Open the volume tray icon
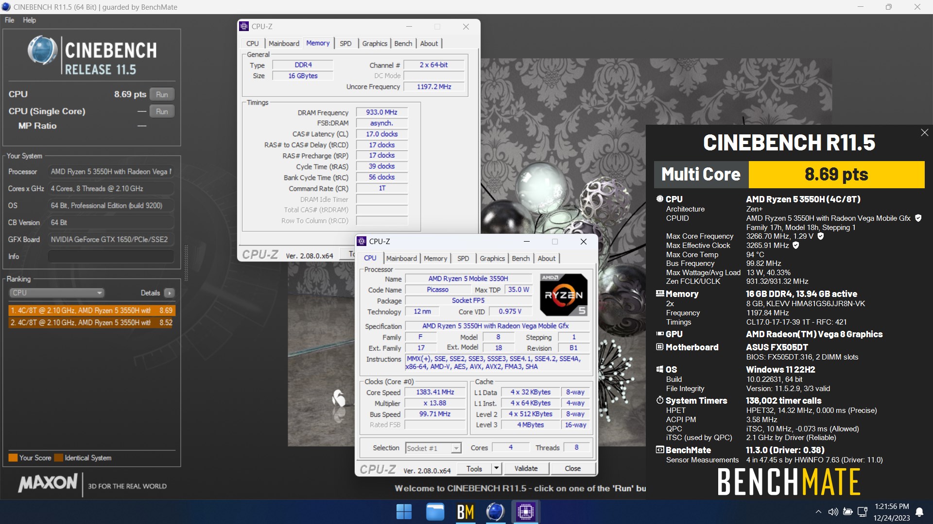The width and height of the screenshot is (933, 524). 833,512
